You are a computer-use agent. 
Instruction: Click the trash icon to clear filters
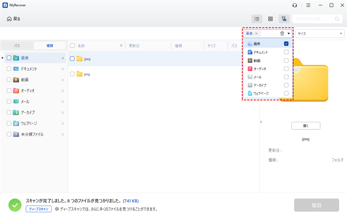(282, 34)
